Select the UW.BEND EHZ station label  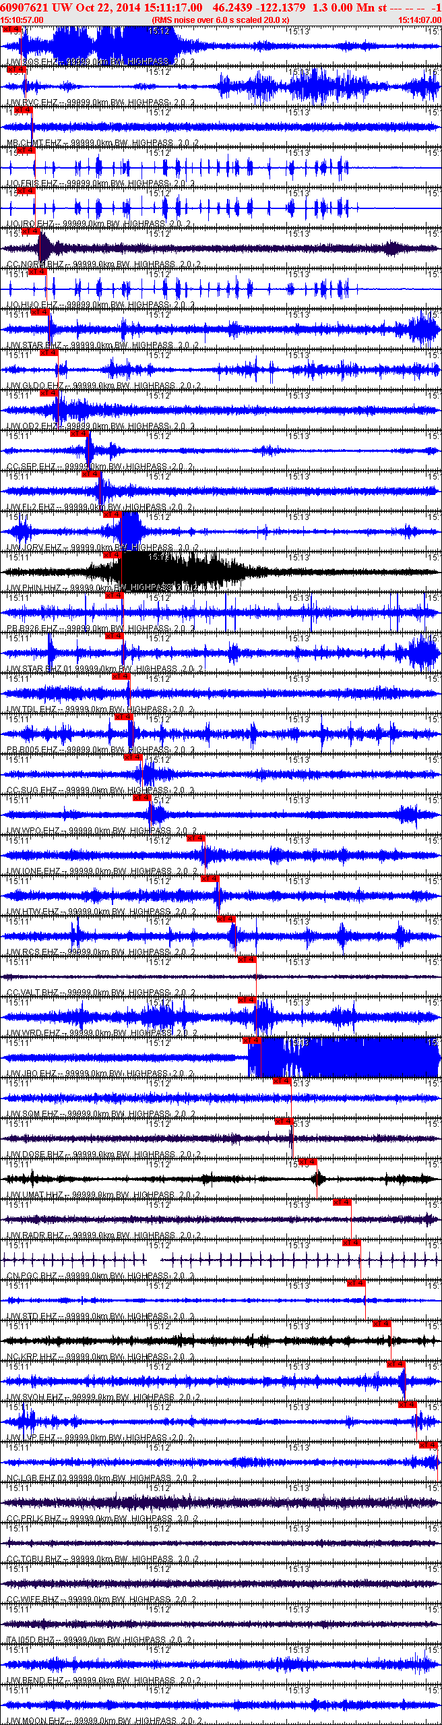click(x=103, y=1680)
